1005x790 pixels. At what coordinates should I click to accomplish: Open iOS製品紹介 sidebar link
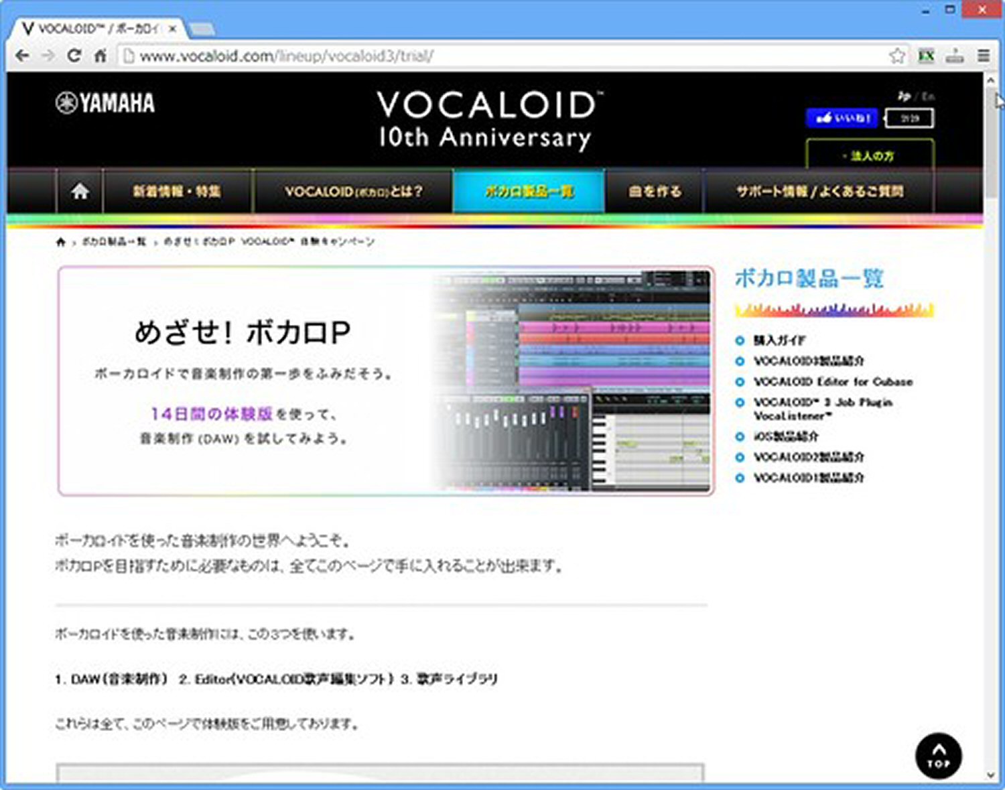point(786,437)
